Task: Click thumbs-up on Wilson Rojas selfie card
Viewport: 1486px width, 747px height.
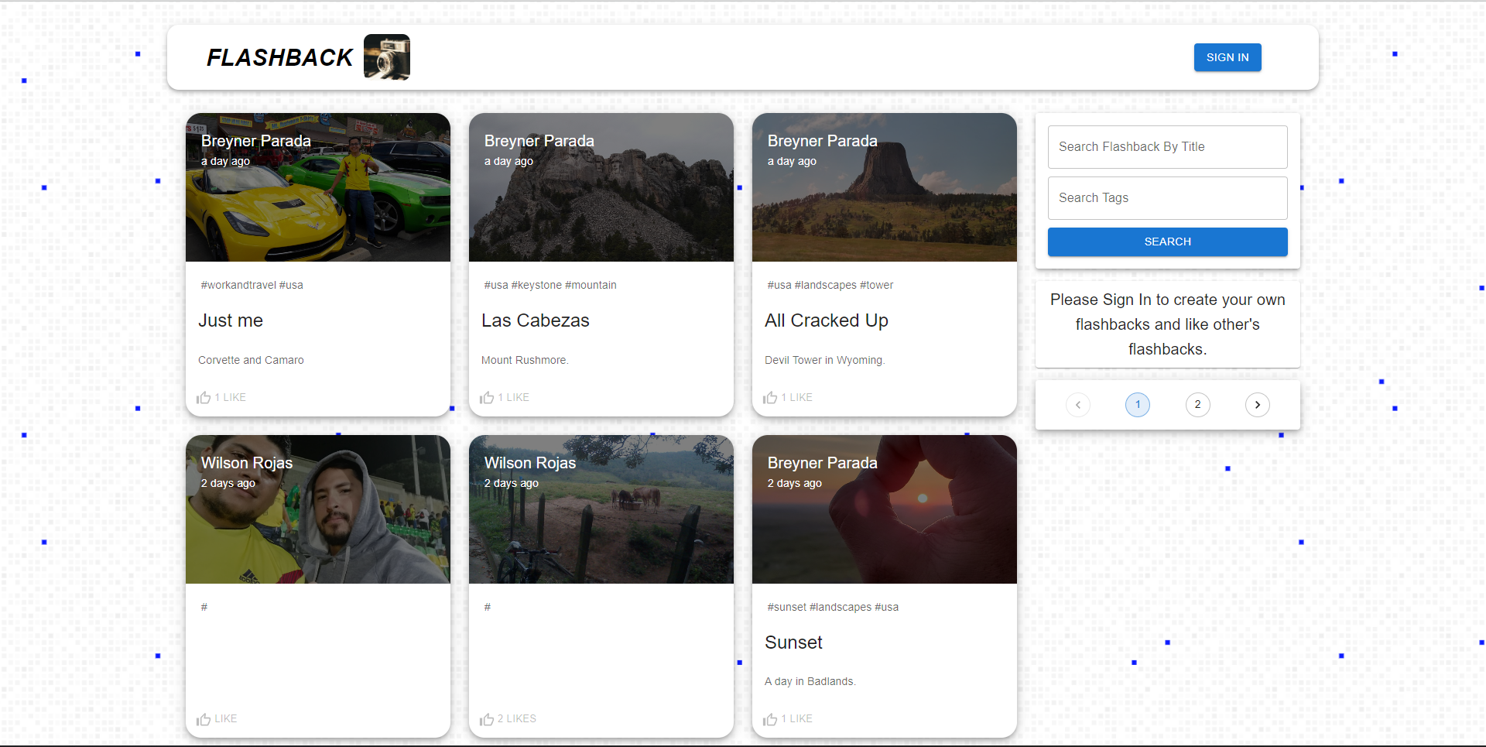Action: [204, 719]
